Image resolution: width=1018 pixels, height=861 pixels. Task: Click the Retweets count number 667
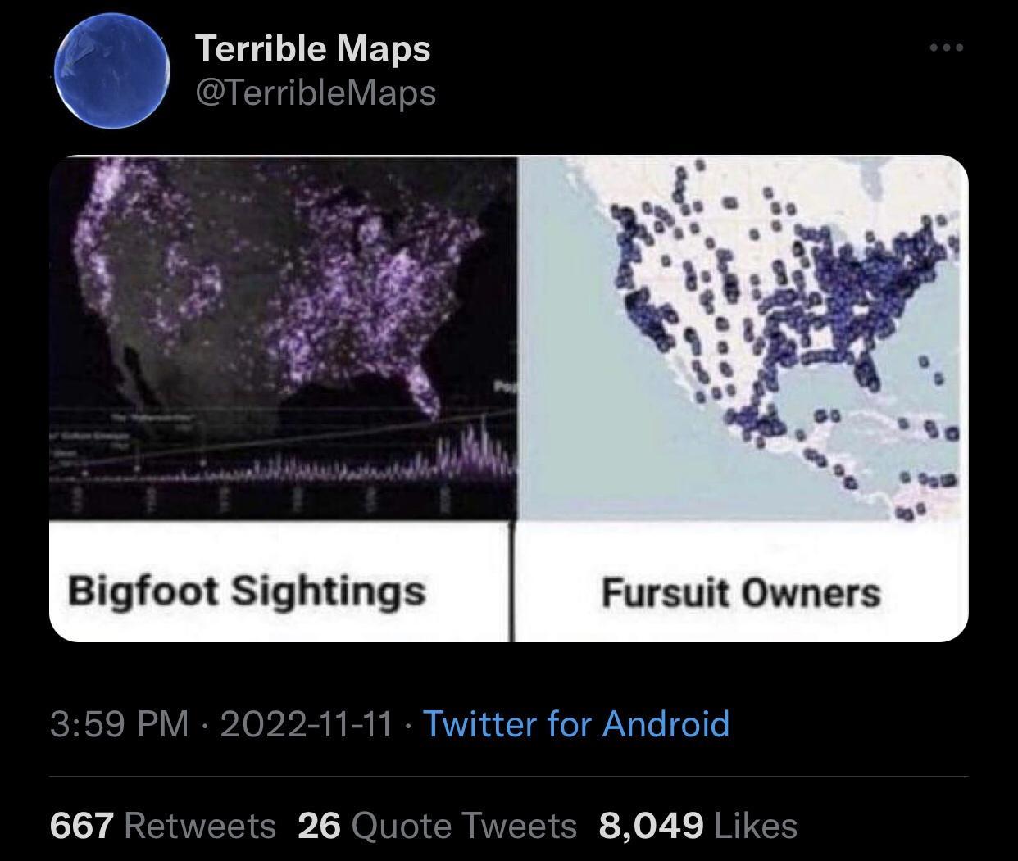click(79, 826)
